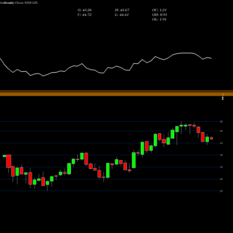Click the last small red candlestick on the chart

pyautogui.click(x=212, y=138)
